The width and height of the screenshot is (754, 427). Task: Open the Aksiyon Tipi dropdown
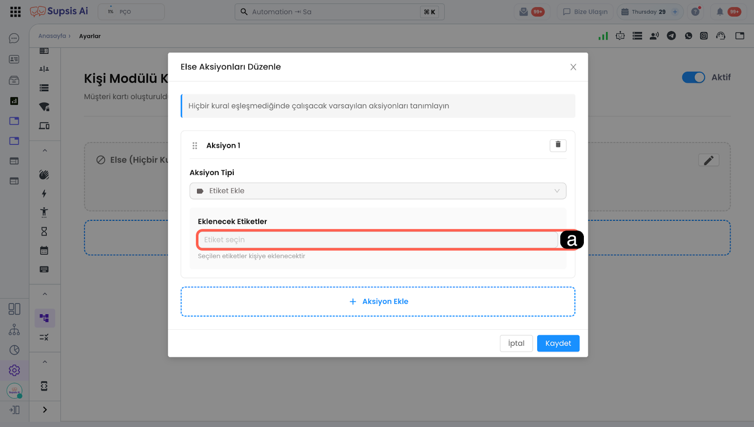tap(377, 191)
